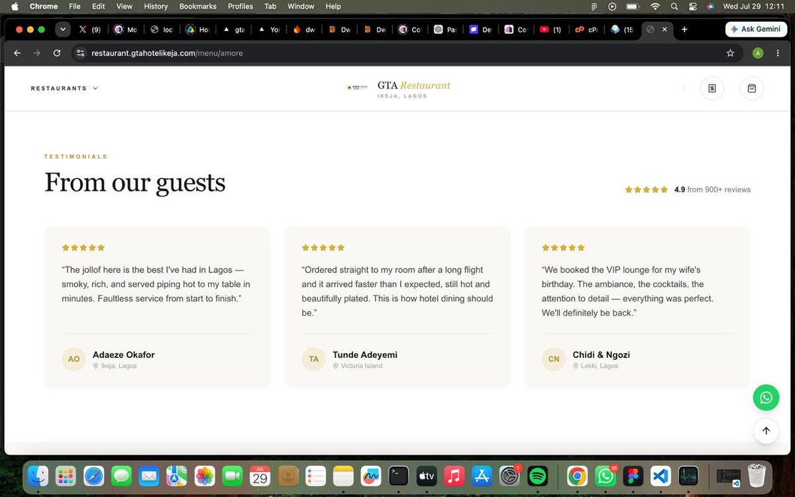795x497 pixels.
Task: Open the Chrome three-dot menu
Action: [778, 53]
